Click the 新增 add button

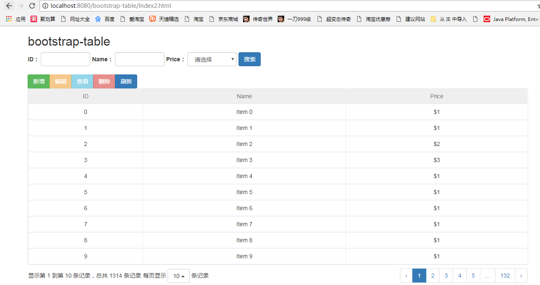[38, 81]
